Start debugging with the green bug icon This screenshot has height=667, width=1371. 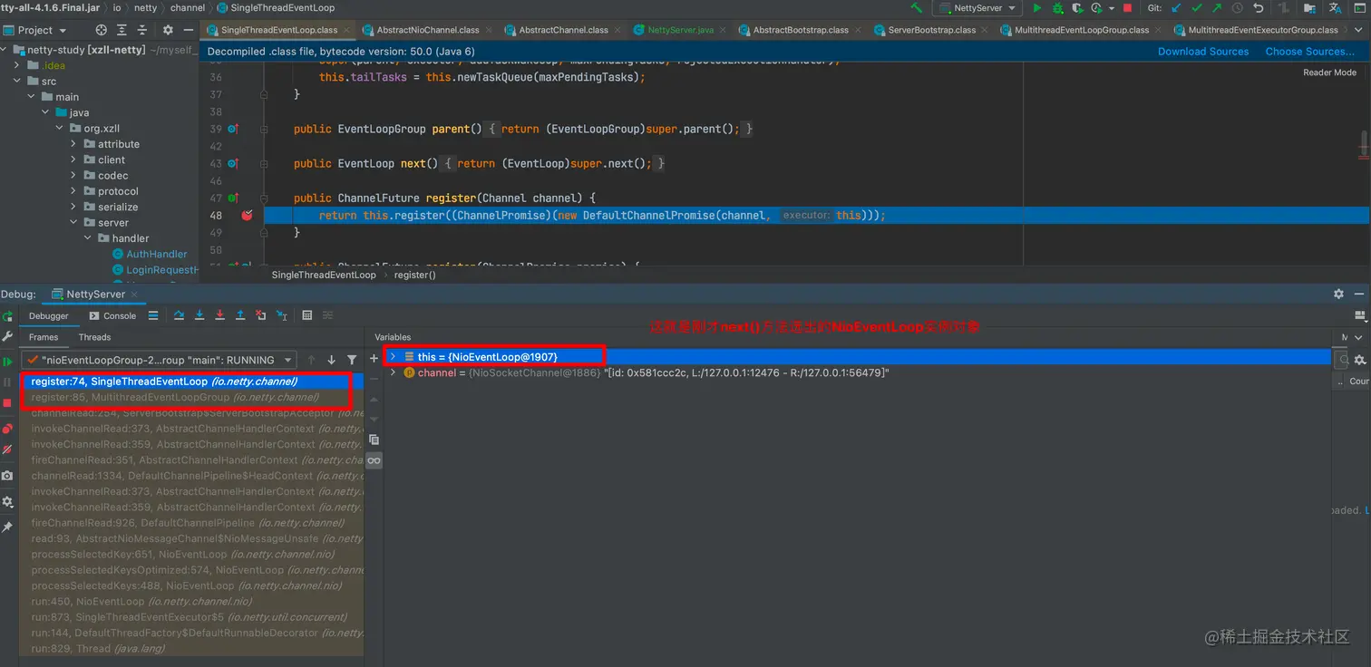(x=1057, y=8)
